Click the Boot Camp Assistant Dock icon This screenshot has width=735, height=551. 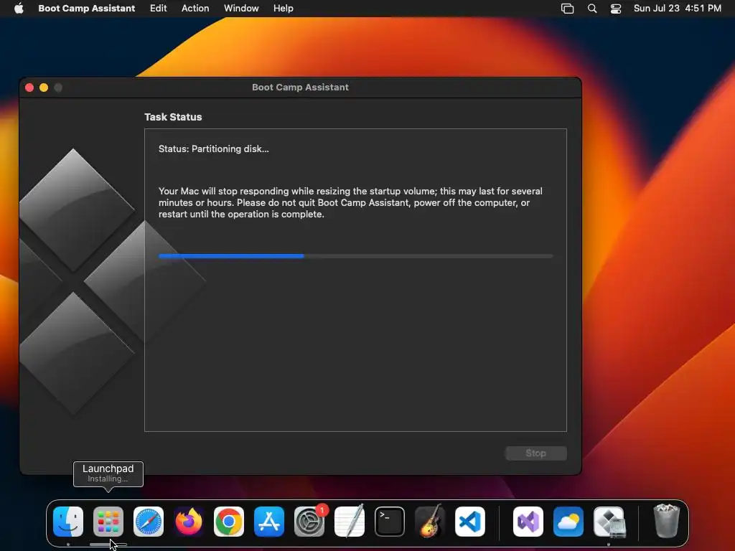click(609, 521)
